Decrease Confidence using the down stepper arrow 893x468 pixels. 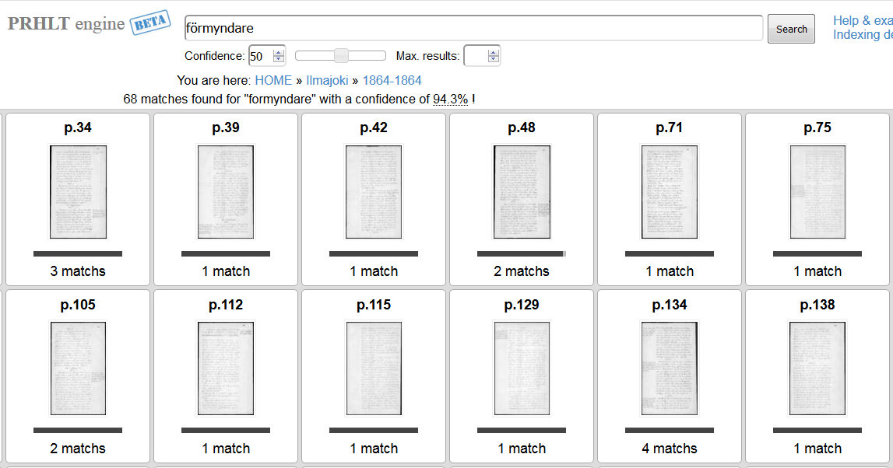280,59
